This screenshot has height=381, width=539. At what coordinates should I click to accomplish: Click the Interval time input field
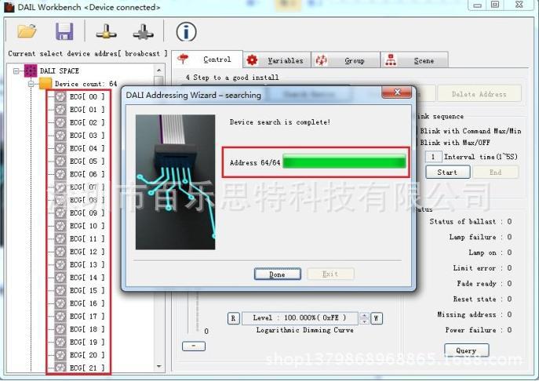click(432, 158)
